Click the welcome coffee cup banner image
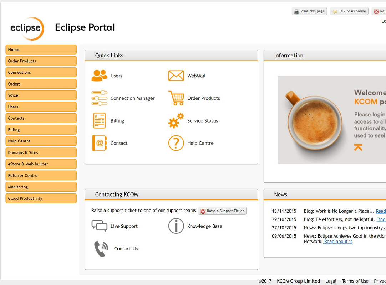 click(x=332, y=120)
